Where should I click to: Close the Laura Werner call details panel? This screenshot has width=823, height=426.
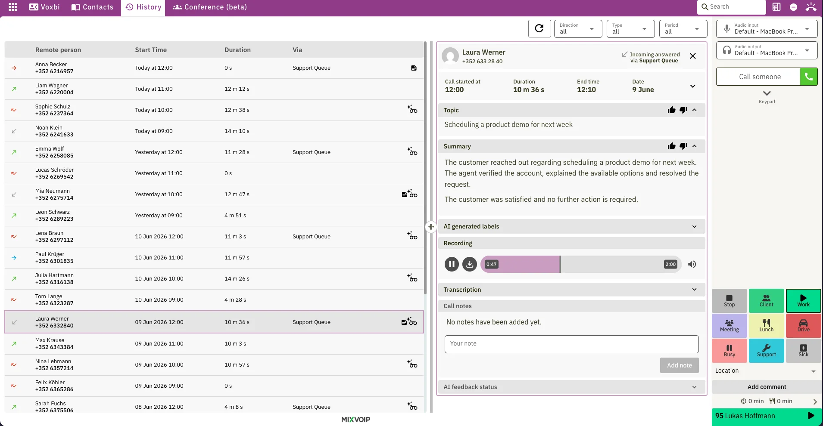pyautogui.click(x=692, y=56)
